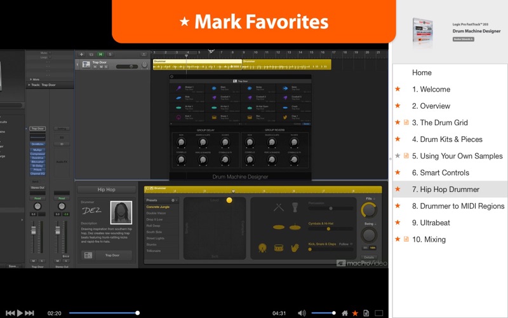Toggle favorite star for 10. Mixing
The width and height of the screenshot is (508, 318).
398,239
